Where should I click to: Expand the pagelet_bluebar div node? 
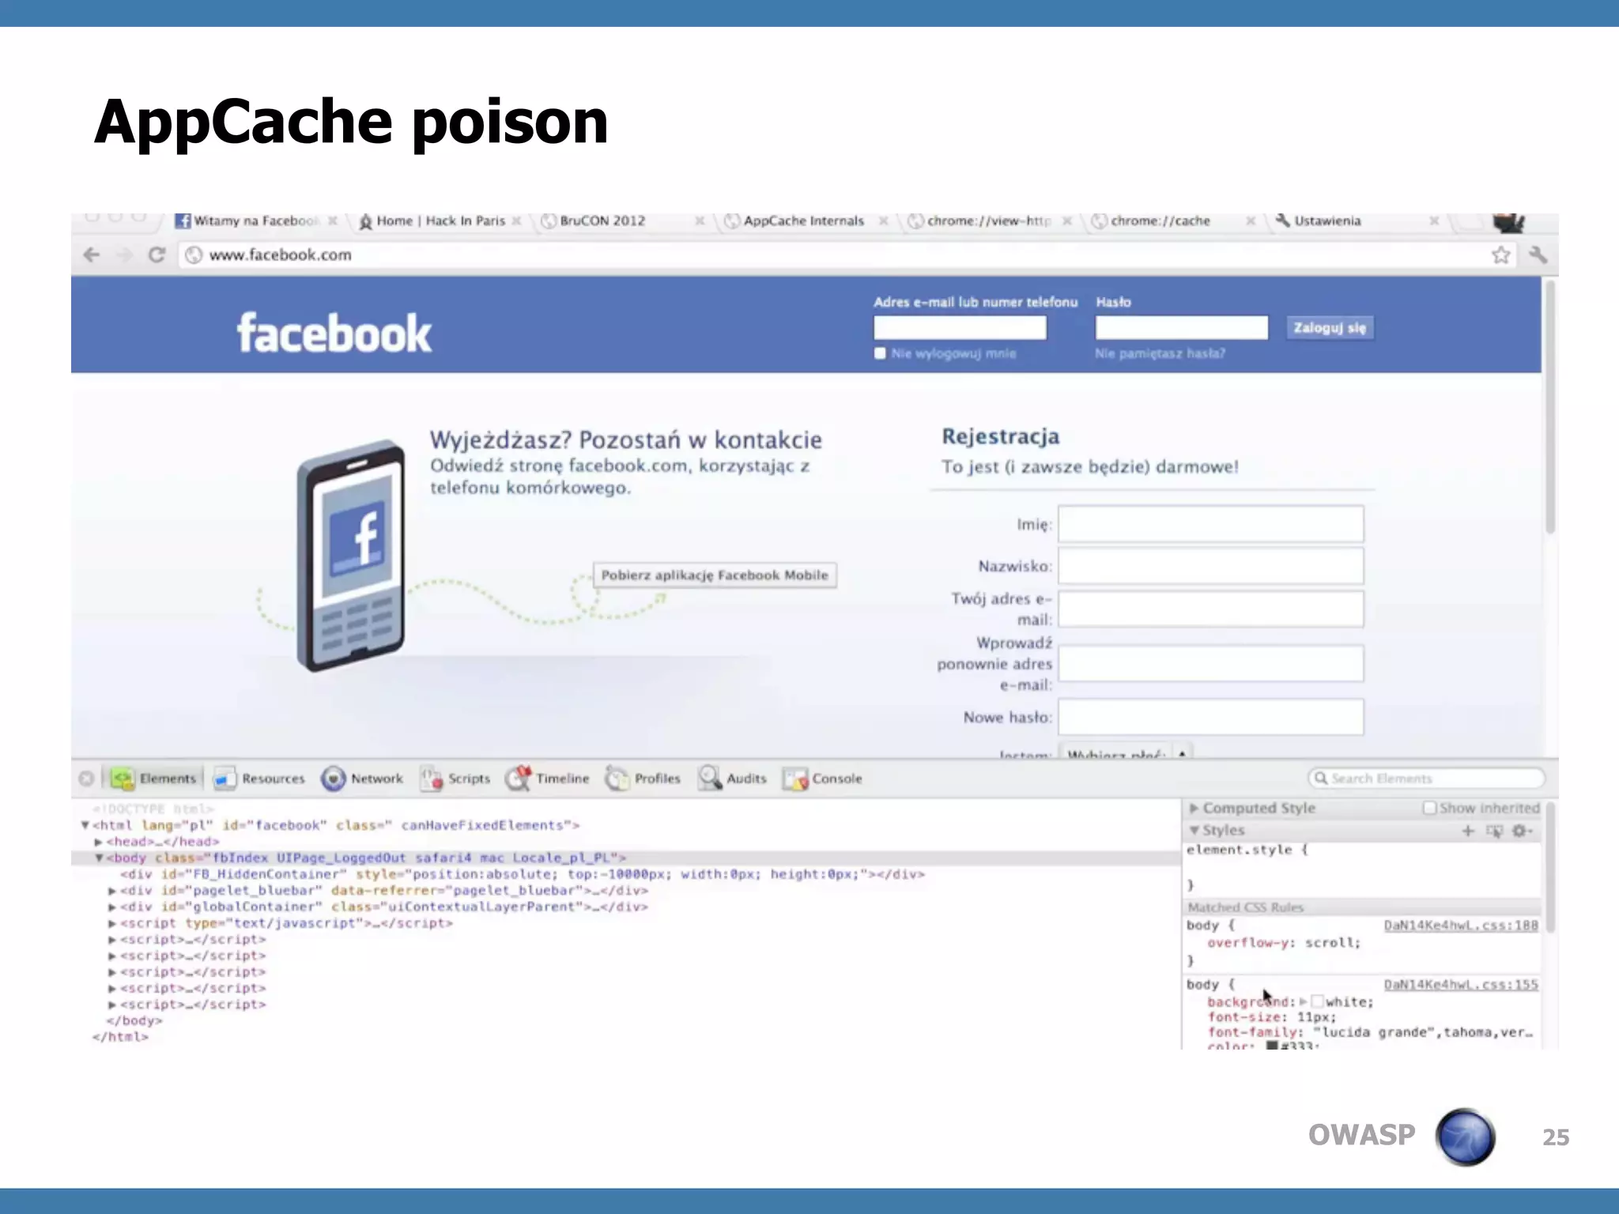click(x=112, y=891)
